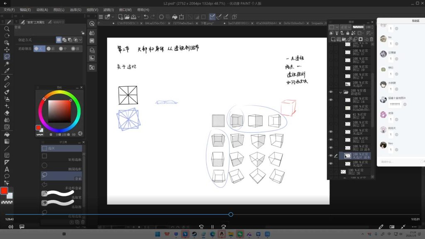Click the chat message input field
Viewport: 425px width, 239px height.
point(400,162)
